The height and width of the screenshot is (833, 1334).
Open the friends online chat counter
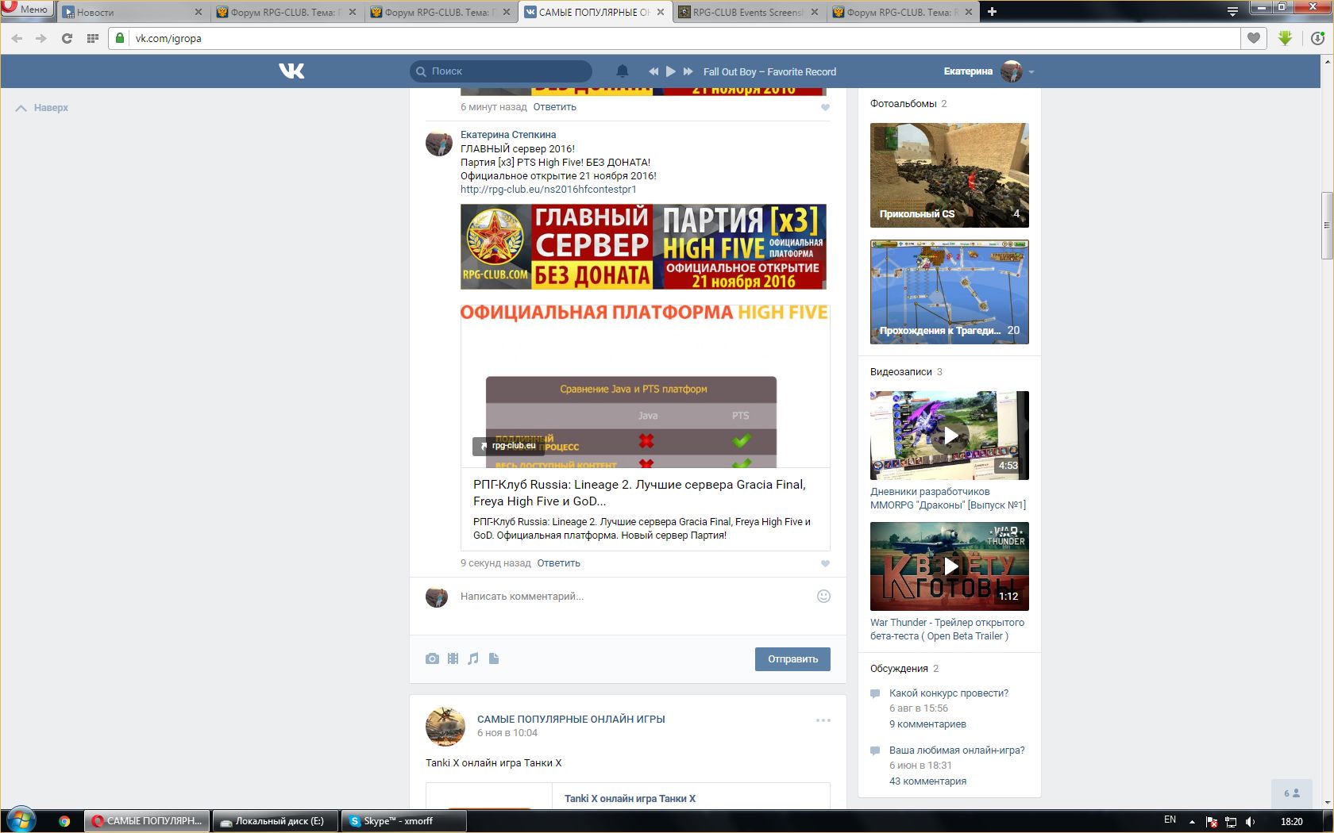pos(1293,793)
